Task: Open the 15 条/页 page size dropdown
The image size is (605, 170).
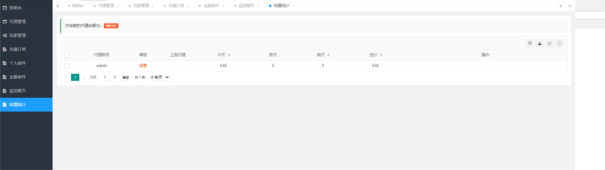Action: 159,77
